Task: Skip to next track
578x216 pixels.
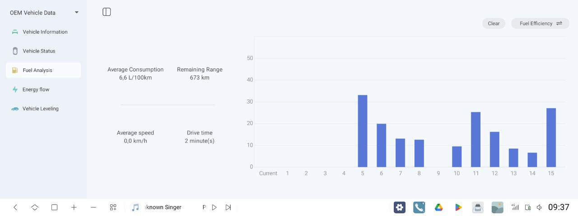Action: 228,207
